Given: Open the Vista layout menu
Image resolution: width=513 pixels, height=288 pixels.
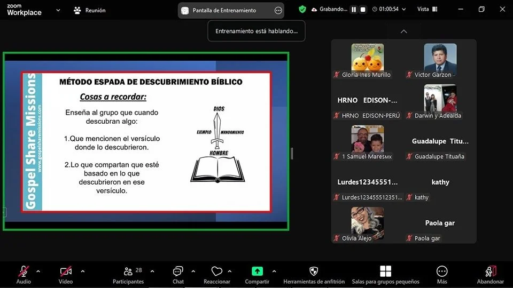Looking at the screenshot, I should click(x=428, y=9).
